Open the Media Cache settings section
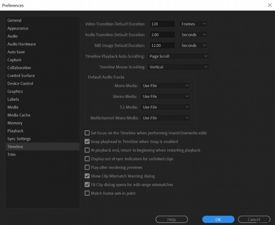275x225 pixels. [x=19, y=115]
